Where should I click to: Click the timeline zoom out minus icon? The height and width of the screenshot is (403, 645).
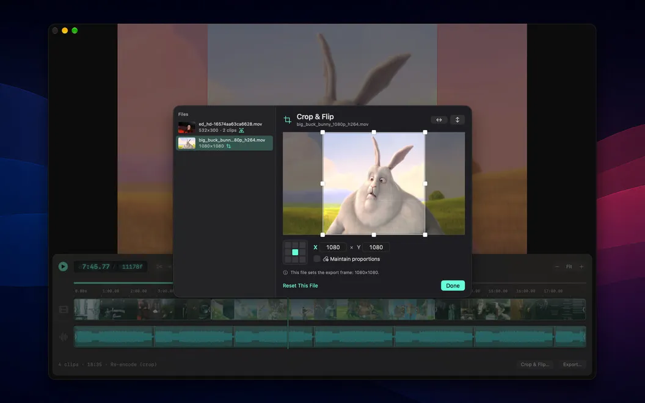point(556,266)
